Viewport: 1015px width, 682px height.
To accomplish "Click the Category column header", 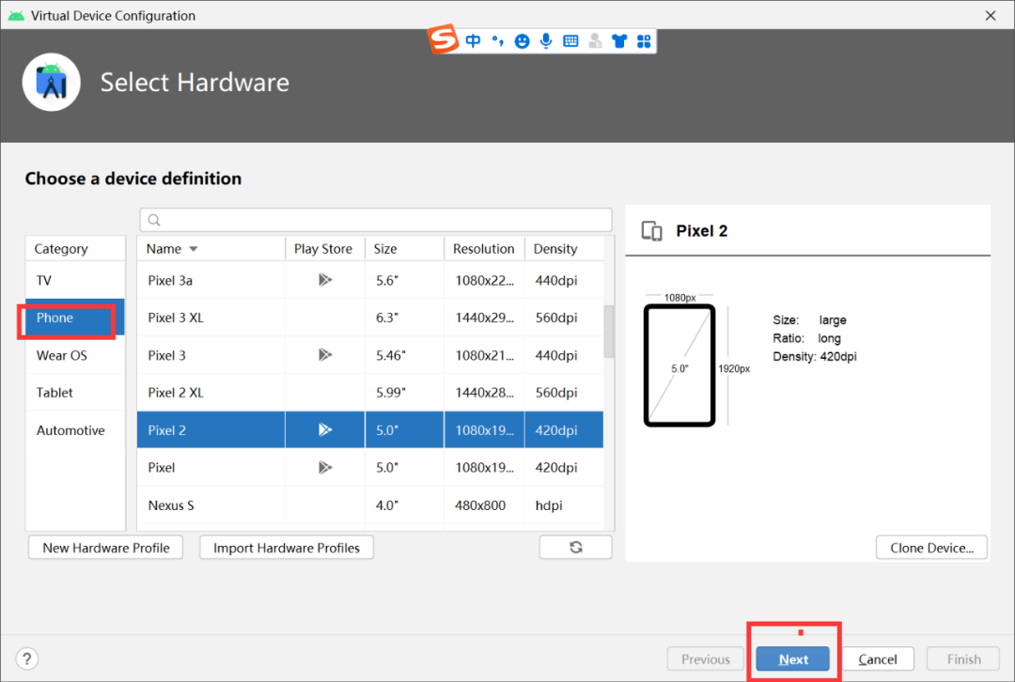I will (x=75, y=249).
